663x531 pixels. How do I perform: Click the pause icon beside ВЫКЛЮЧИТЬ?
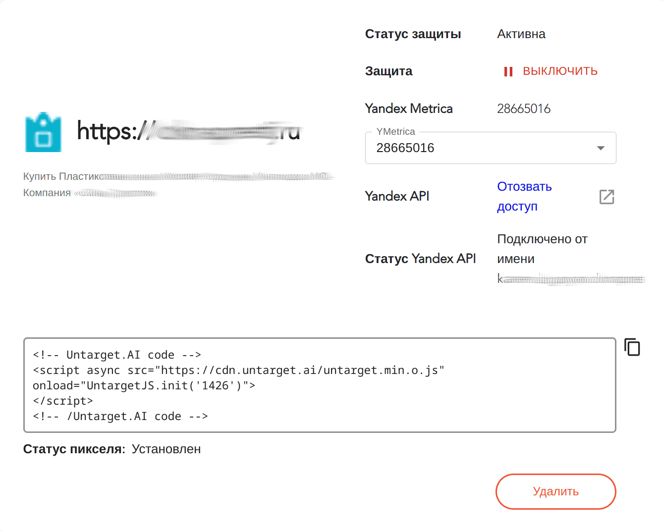coord(508,72)
